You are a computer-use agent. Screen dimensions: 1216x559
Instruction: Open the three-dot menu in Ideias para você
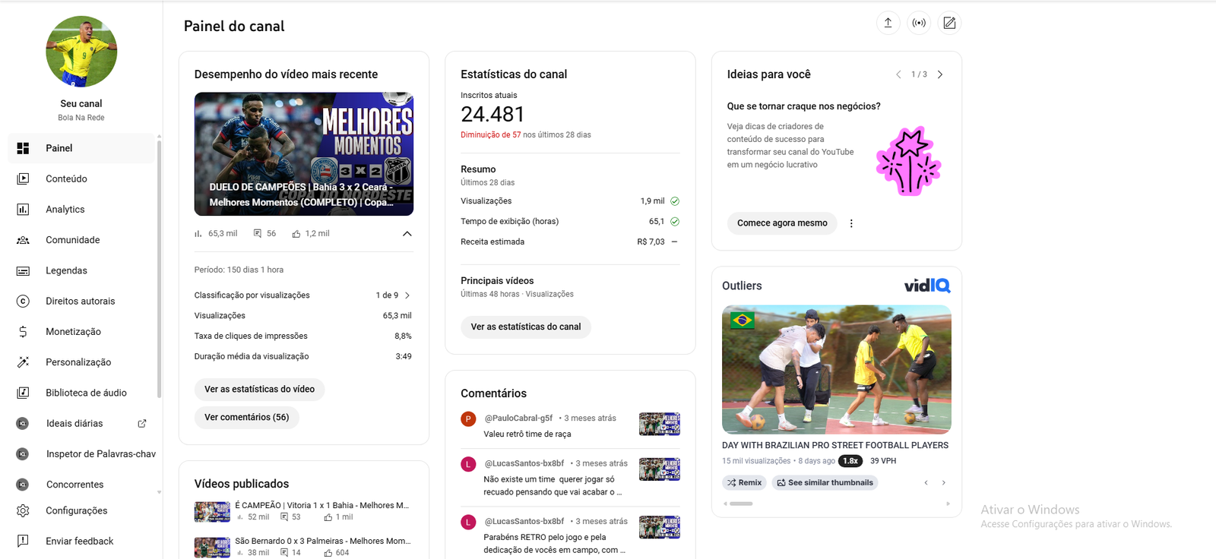click(851, 223)
